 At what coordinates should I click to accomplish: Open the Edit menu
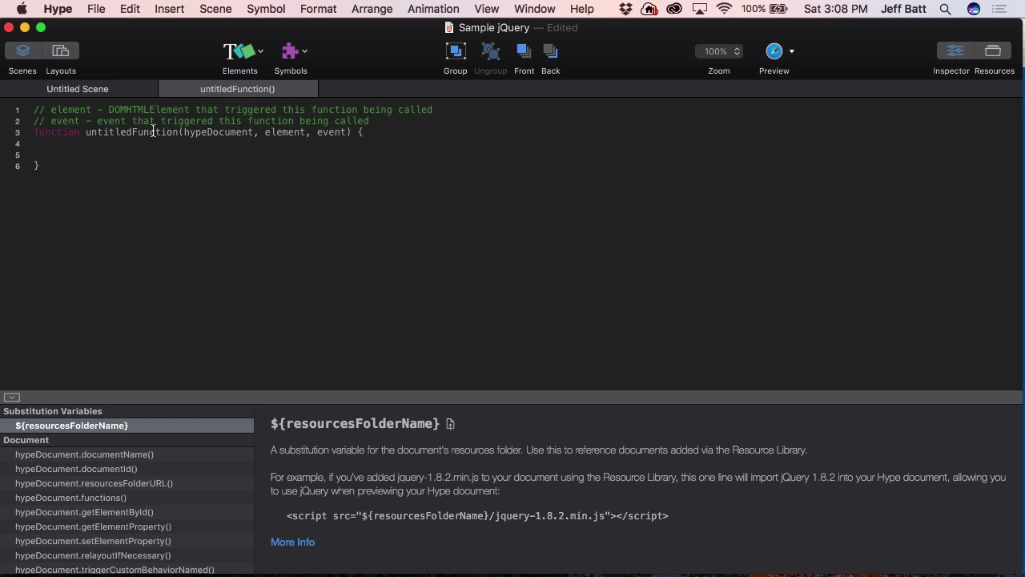[130, 9]
